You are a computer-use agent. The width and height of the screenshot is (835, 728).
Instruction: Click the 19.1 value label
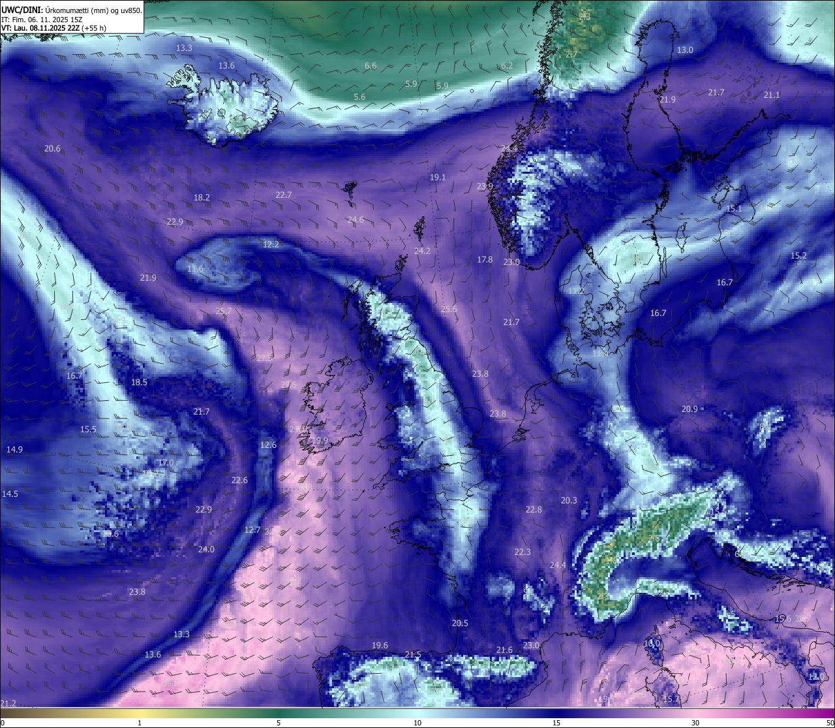[438, 178]
